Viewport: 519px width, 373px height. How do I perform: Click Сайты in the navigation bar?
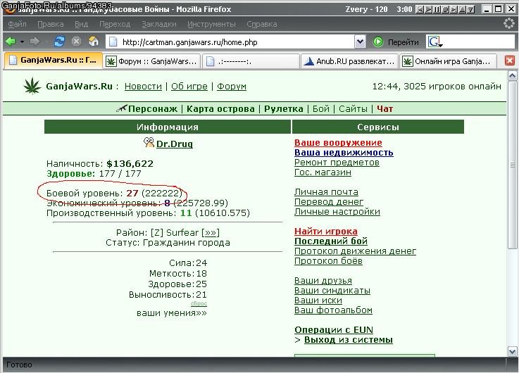pos(353,109)
